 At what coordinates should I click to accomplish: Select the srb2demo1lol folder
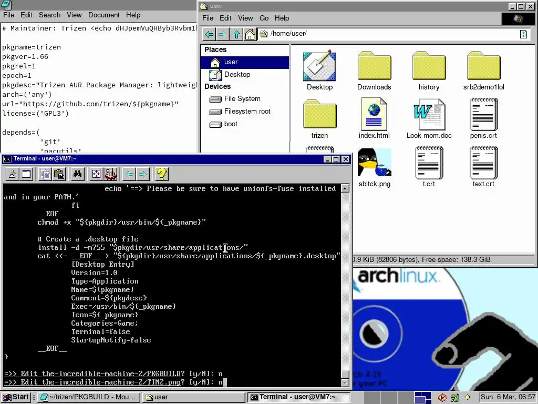483,71
